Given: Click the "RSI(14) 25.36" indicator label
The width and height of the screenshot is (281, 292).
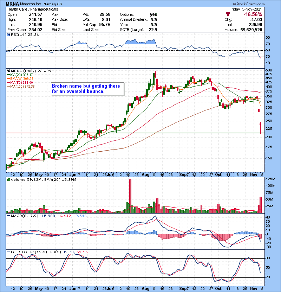Looking at the screenshot, I should [x=25, y=34].
